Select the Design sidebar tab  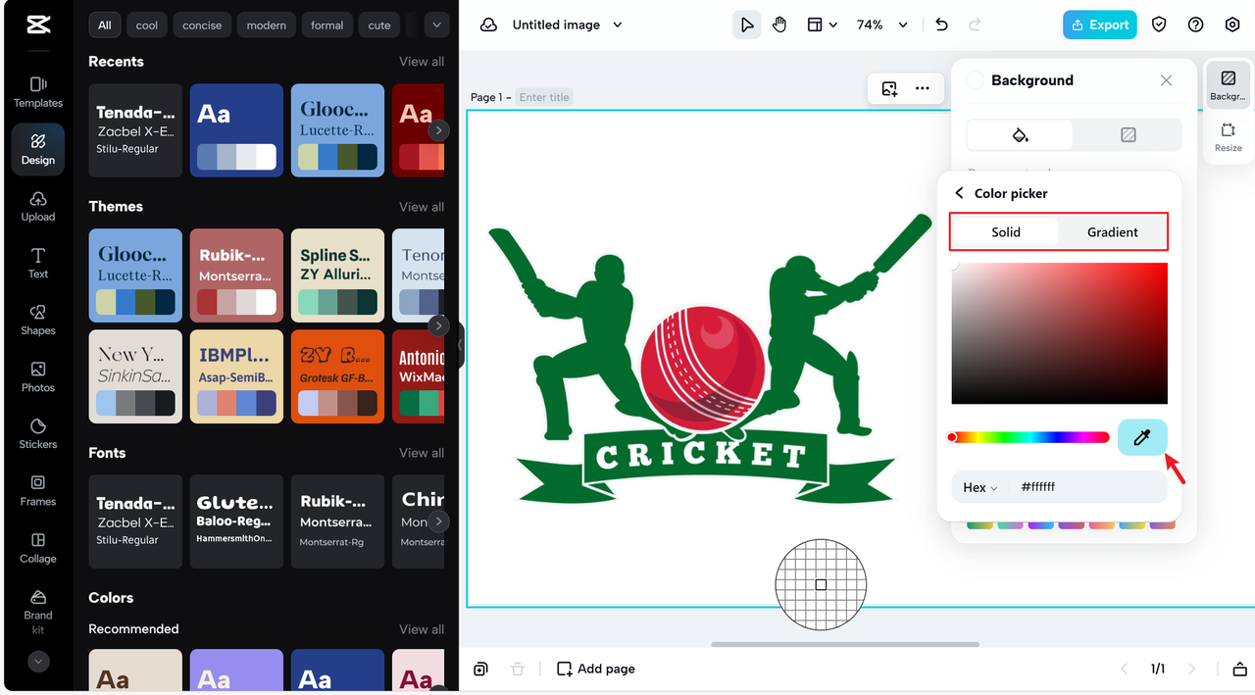coord(38,149)
